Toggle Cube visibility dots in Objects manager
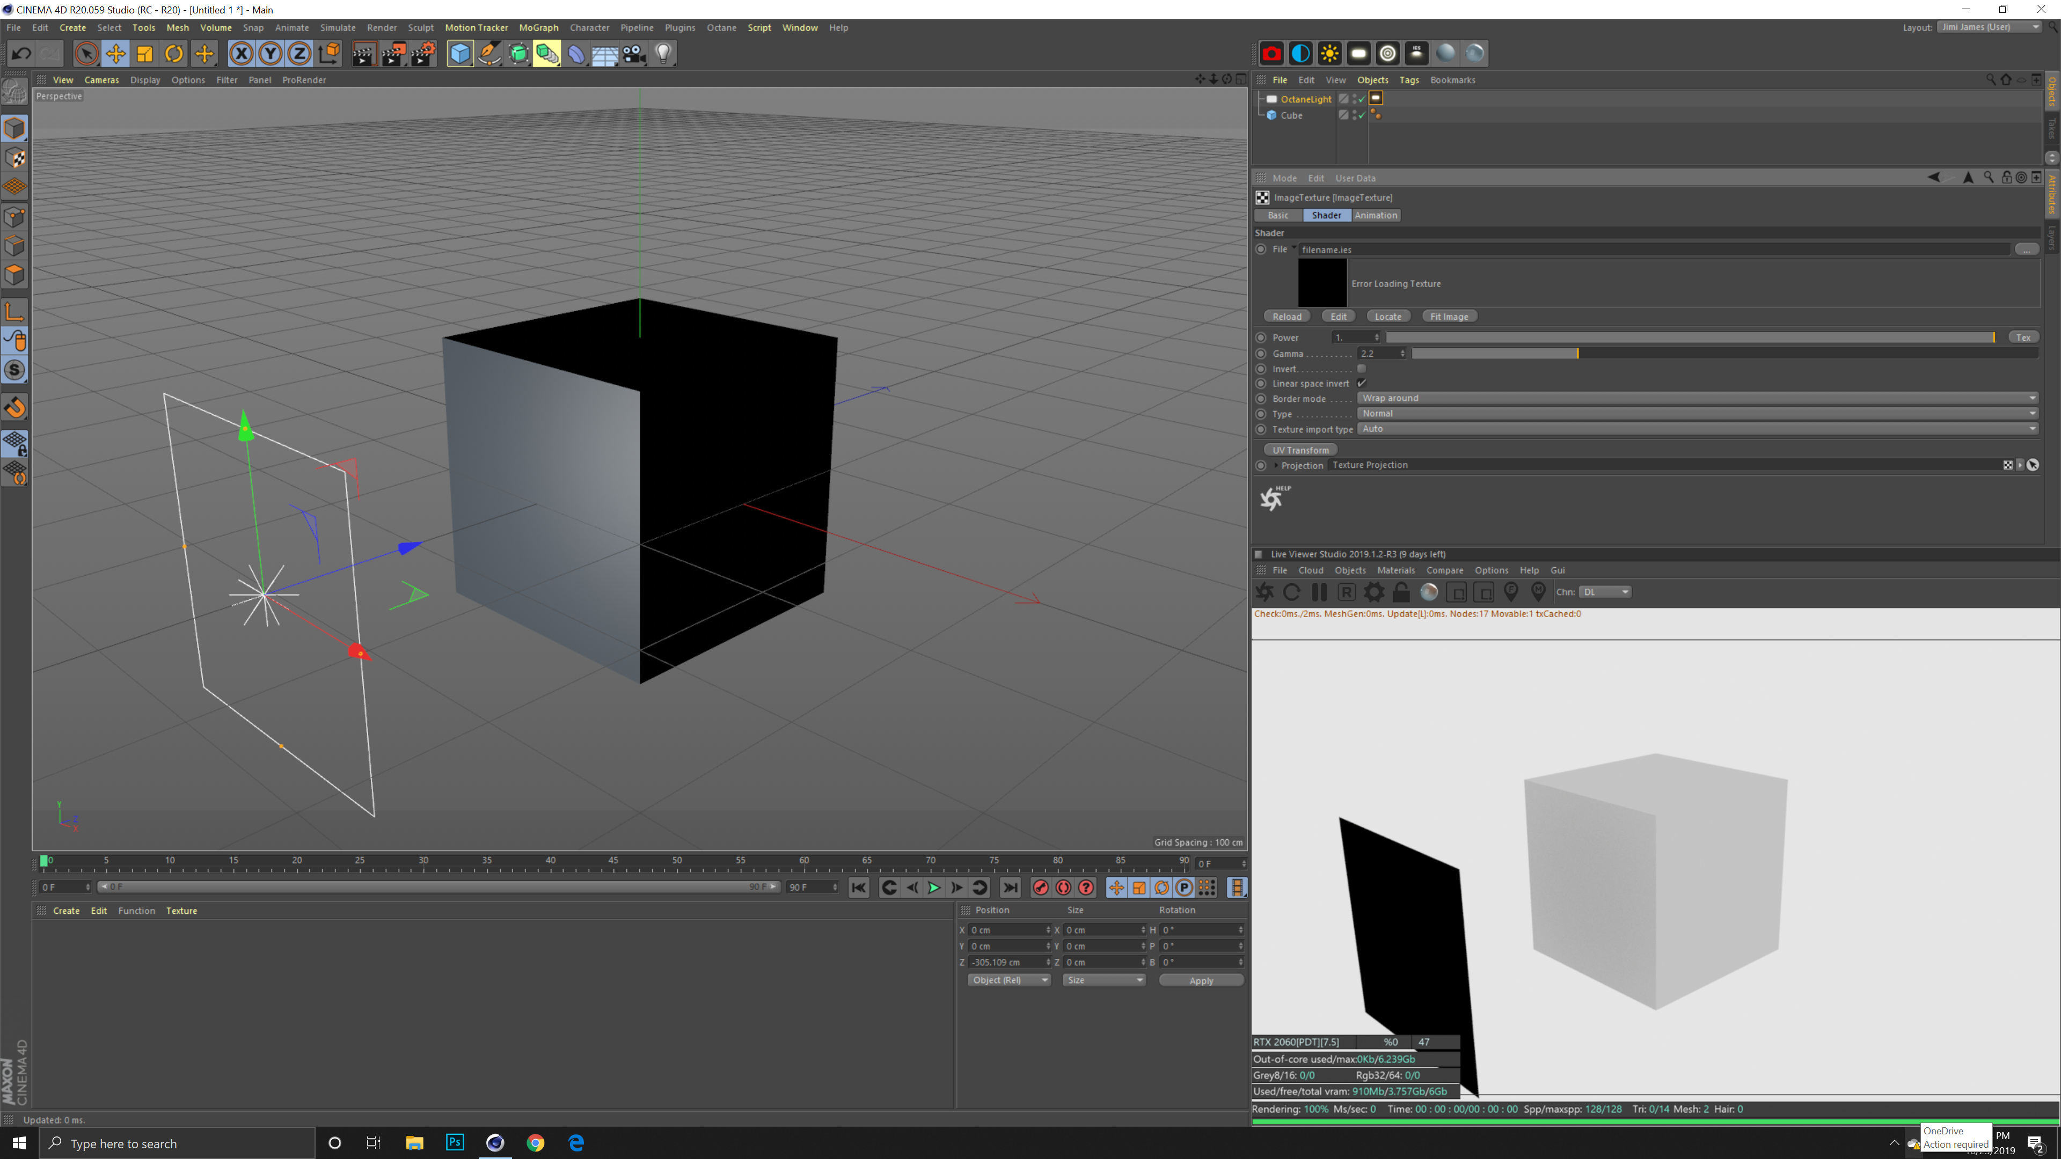 pyautogui.click(x=1355, y=115)
